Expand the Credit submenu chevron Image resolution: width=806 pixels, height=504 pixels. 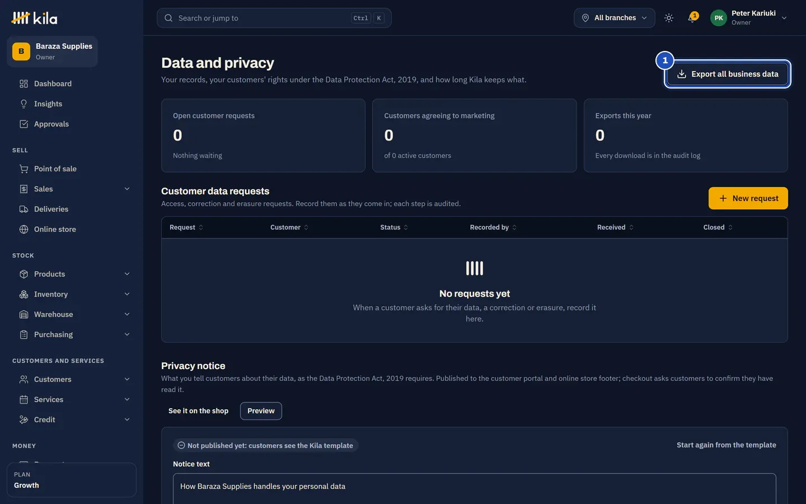(x=127, y=419)
